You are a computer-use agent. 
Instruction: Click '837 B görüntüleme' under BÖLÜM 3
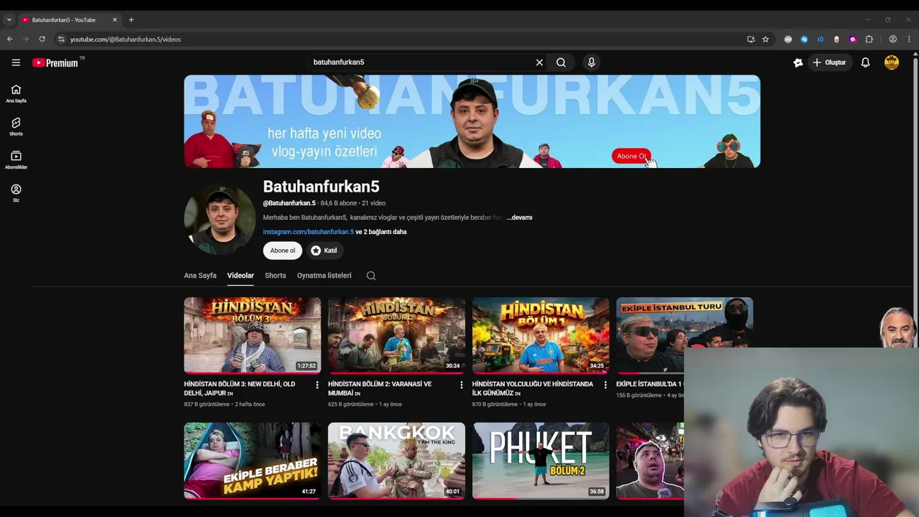pos(207,404)
